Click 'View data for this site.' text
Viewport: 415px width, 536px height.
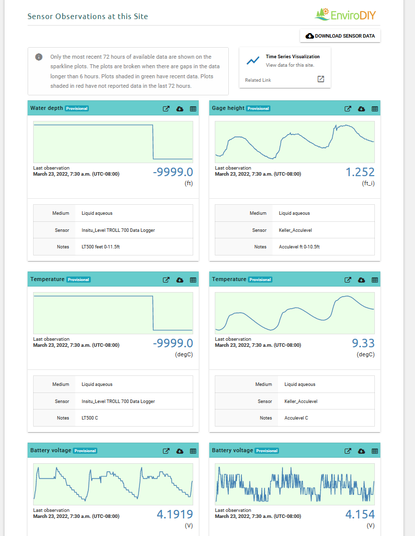tap(290, 65)
